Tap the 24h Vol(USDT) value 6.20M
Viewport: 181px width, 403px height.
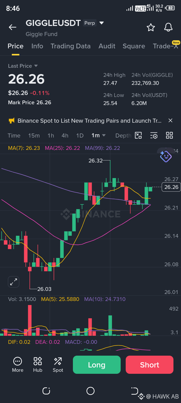click(139, 103)
